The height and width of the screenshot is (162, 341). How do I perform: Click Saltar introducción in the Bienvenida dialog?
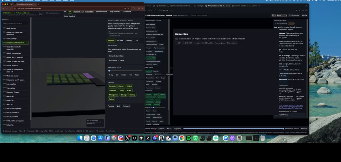coord(232,43)
